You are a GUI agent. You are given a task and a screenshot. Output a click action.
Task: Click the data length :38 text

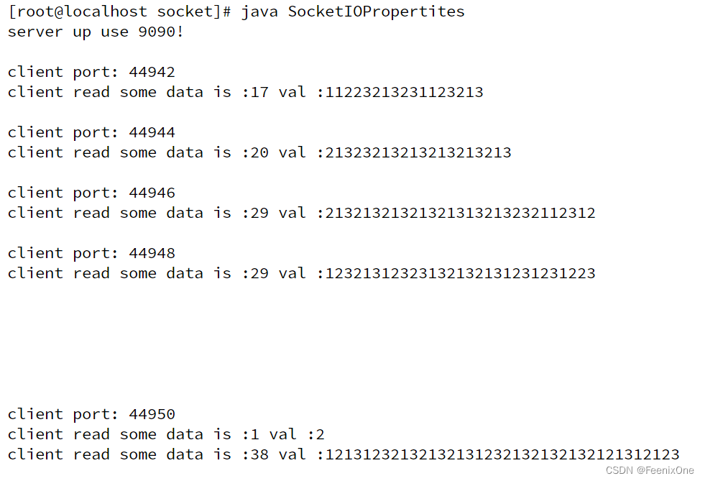tap(255, 454)
